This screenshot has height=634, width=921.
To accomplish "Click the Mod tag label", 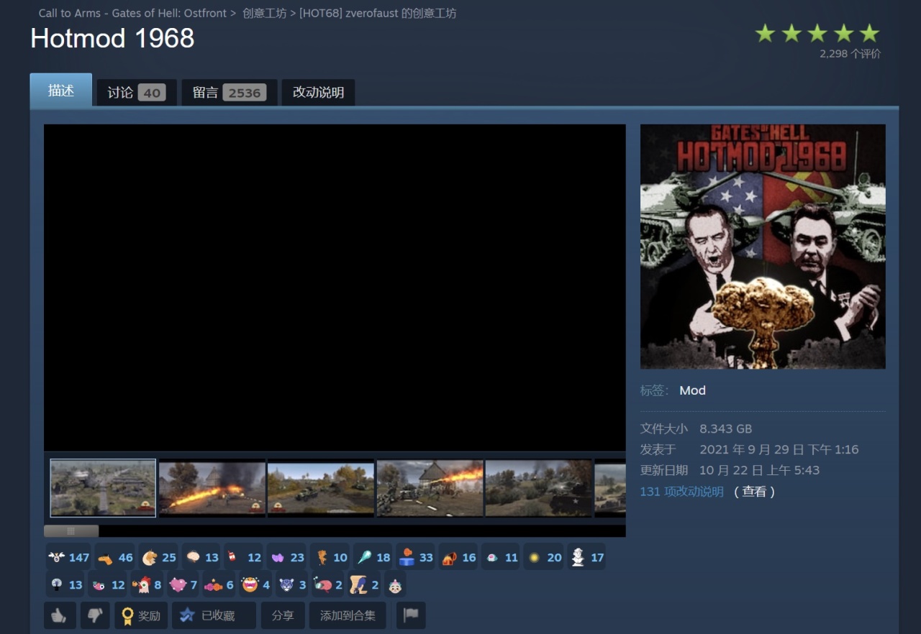I will coord(692,390).
